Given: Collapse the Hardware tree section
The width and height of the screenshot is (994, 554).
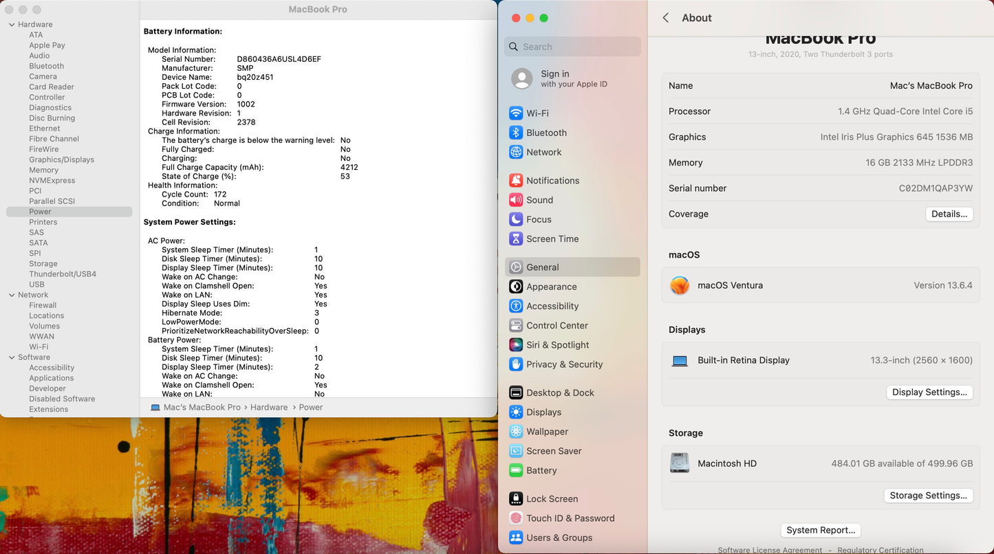Looking at the screenshot, I should 12,25.
